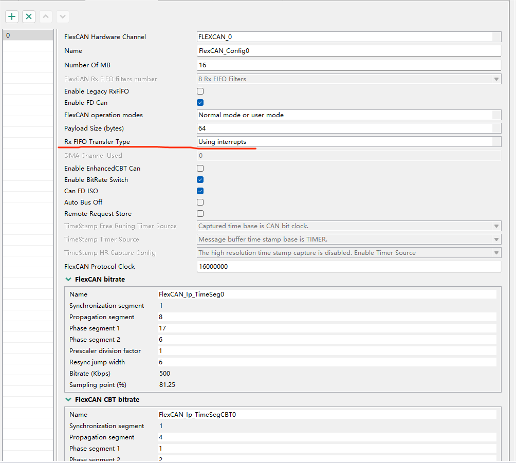
Task: Disable the Enable FD Can option
Action: 200,102
